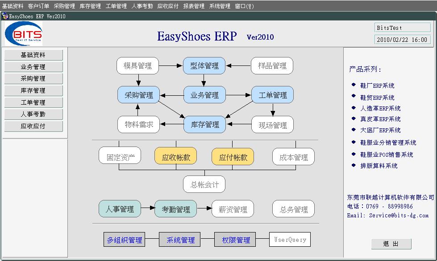
Task: Click the EasyShoes window title icon
Action: (x=5, y=16)
